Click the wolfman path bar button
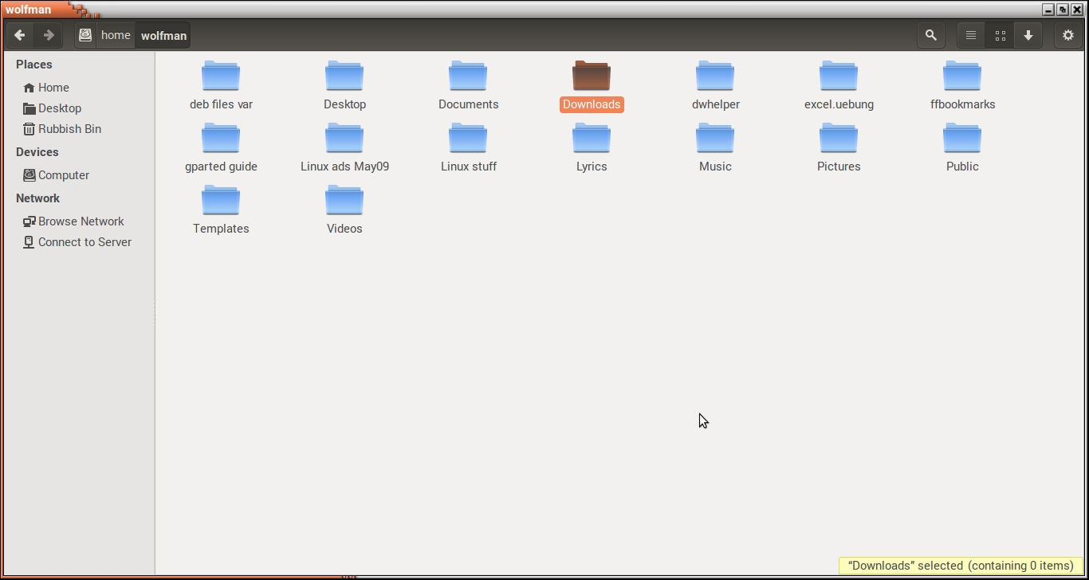This screenshot has width=1089, height=580. [163, 35]
